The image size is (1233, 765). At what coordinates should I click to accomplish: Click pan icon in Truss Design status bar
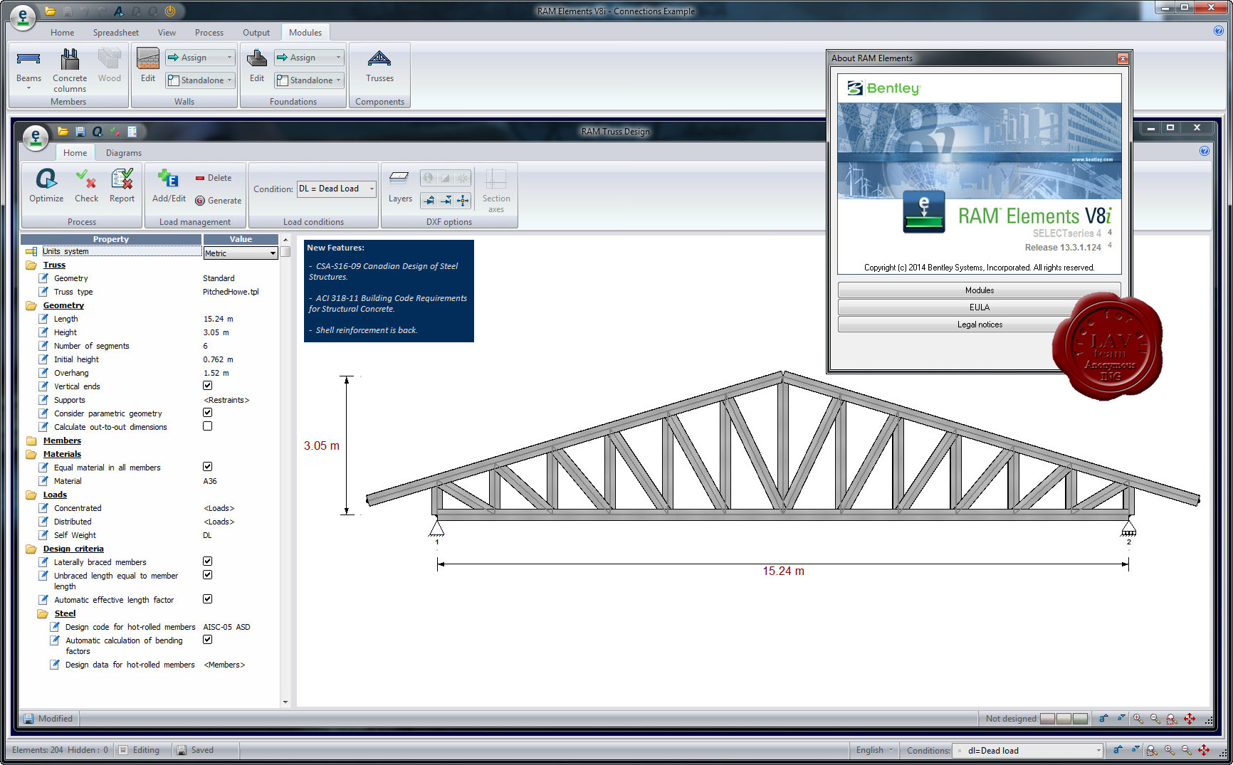pos(1190,719)
